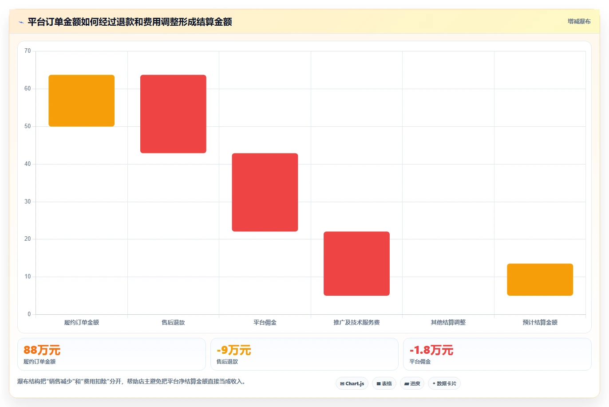Screen dimensions: 609x407
Task: Click the lightning icon beside the title
Action: pyautogui.click(x=21, y=22)
